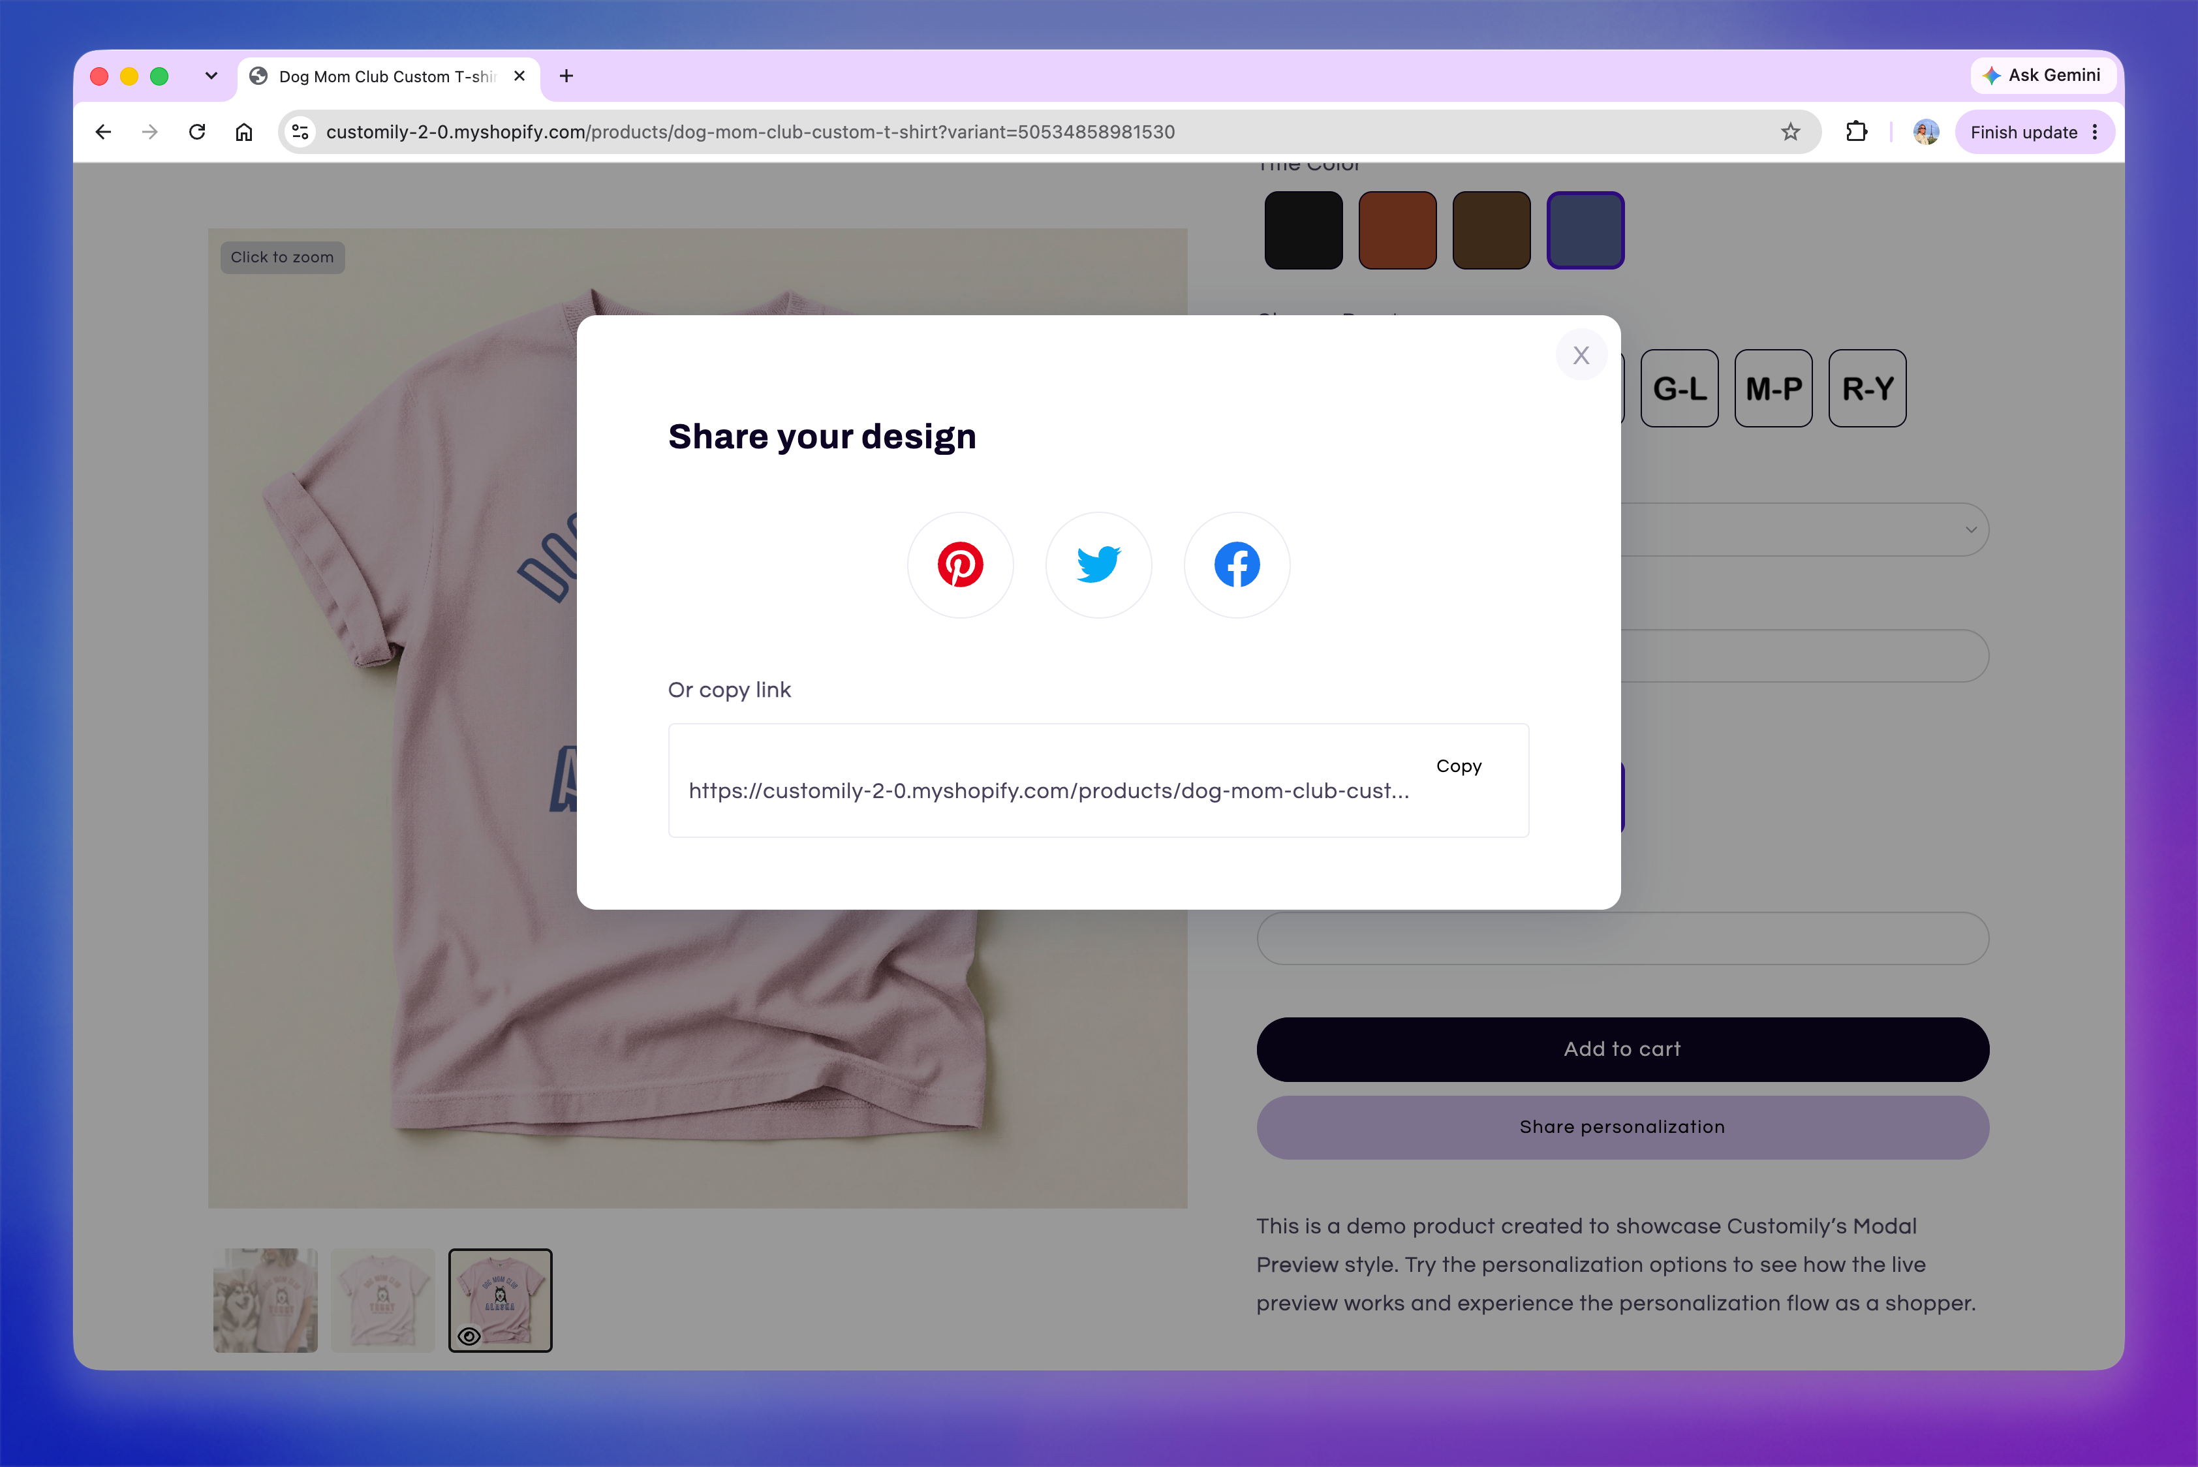
Task: Open the dropdown below the breed options
Action: tap(1806, 529)
